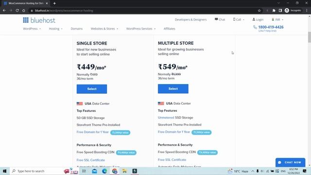Open the Chat Now widget
Screen dimensions: 311x175
(x=290, y=162)
